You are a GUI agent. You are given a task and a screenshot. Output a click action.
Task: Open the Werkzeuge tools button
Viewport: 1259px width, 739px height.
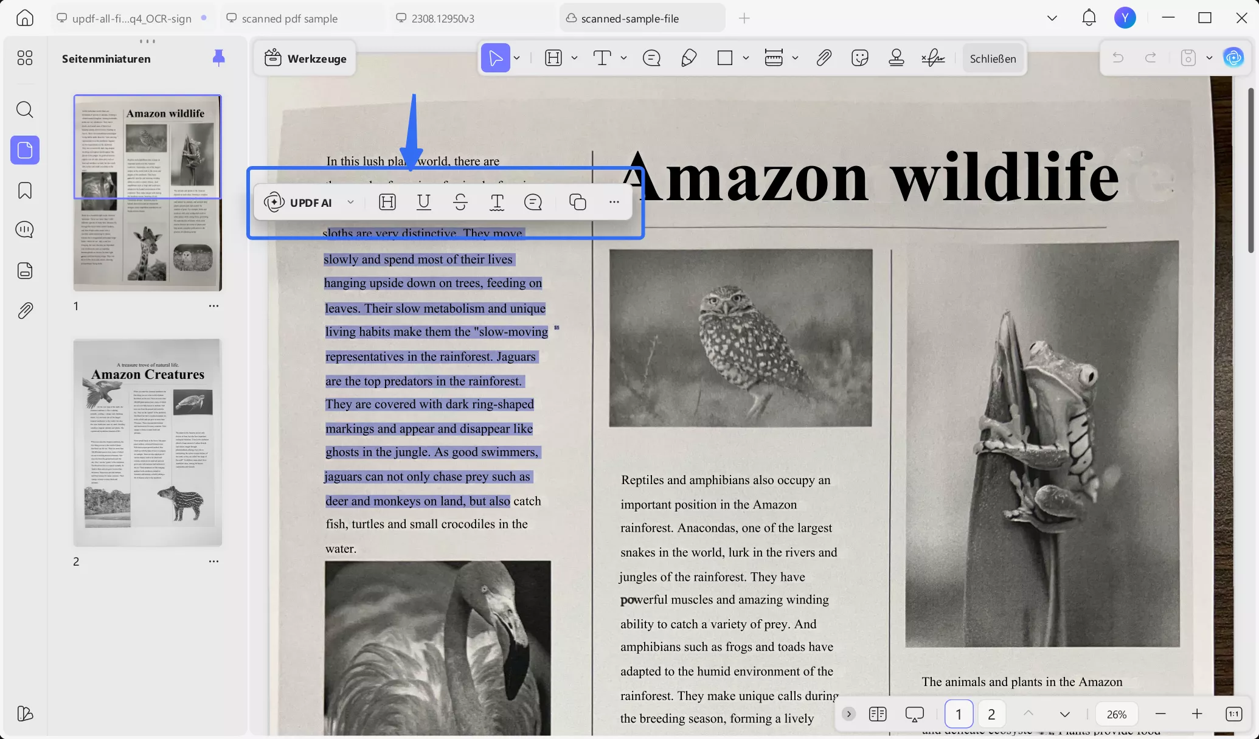305,58
